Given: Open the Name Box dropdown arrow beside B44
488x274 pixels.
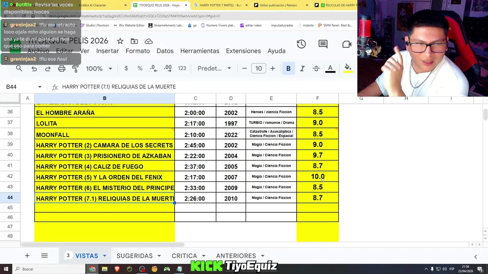Looking at the screenshot, I should 40,87.
